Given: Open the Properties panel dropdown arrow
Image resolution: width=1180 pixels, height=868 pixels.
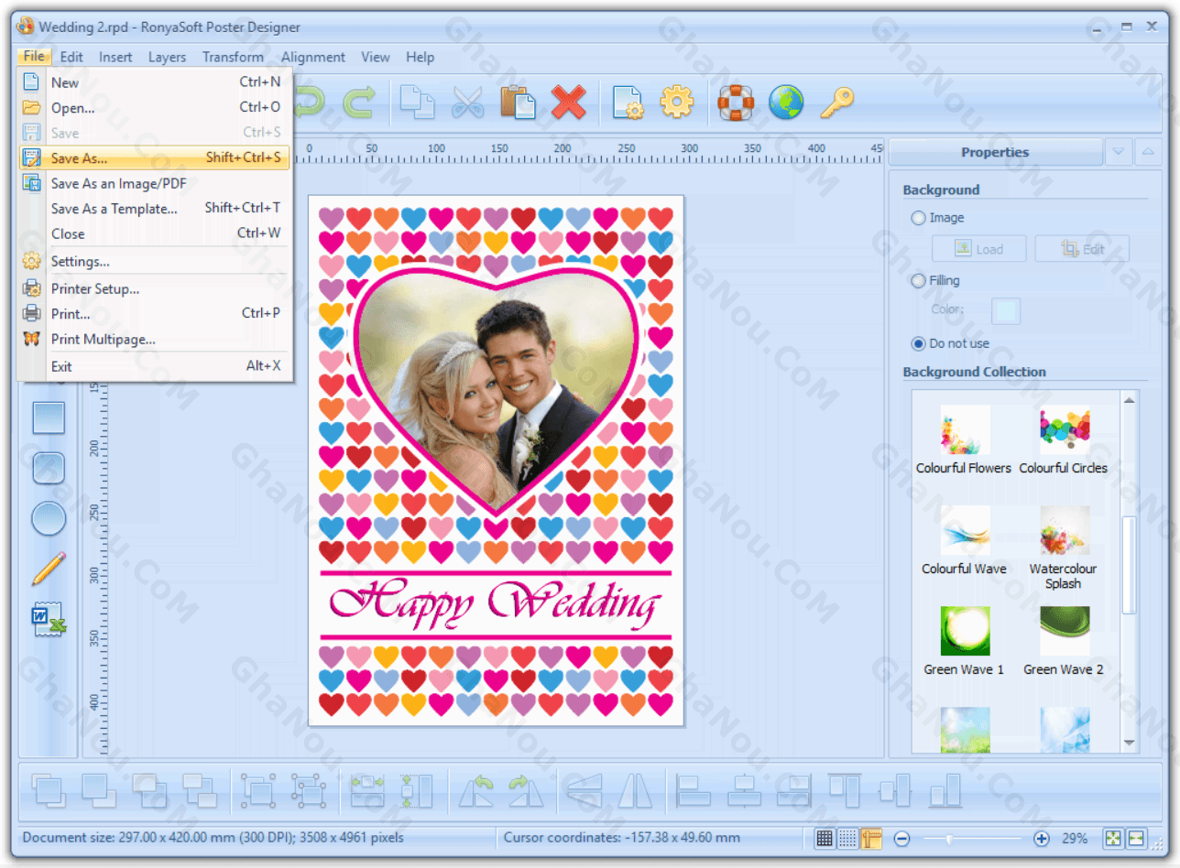Looking at the screenshot, I should pos(1118,152).
